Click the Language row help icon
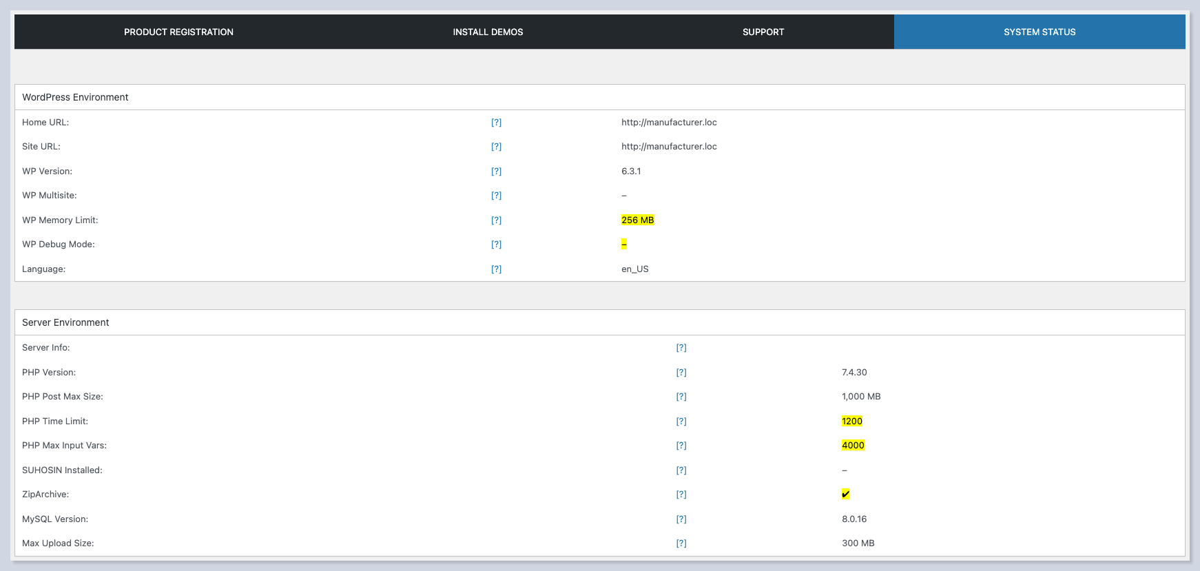Image resolution: width=1200 pixels, height=571 pixels. click(x=496, y=269)
